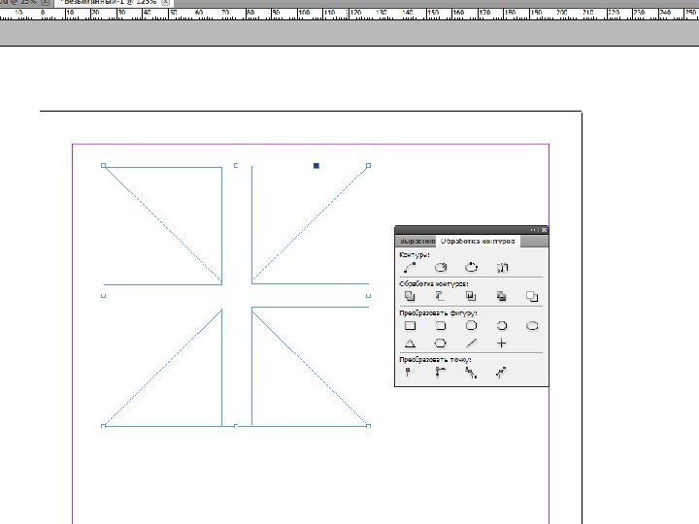Convert point to corner point
The width and height of the screenshot is (699, 524).
coord(440,372)
